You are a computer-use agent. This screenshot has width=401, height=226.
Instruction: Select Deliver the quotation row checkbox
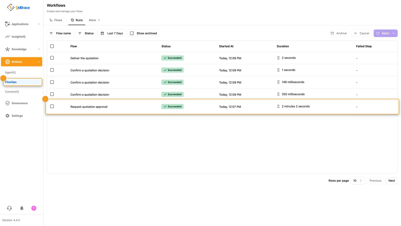point(52,58)
